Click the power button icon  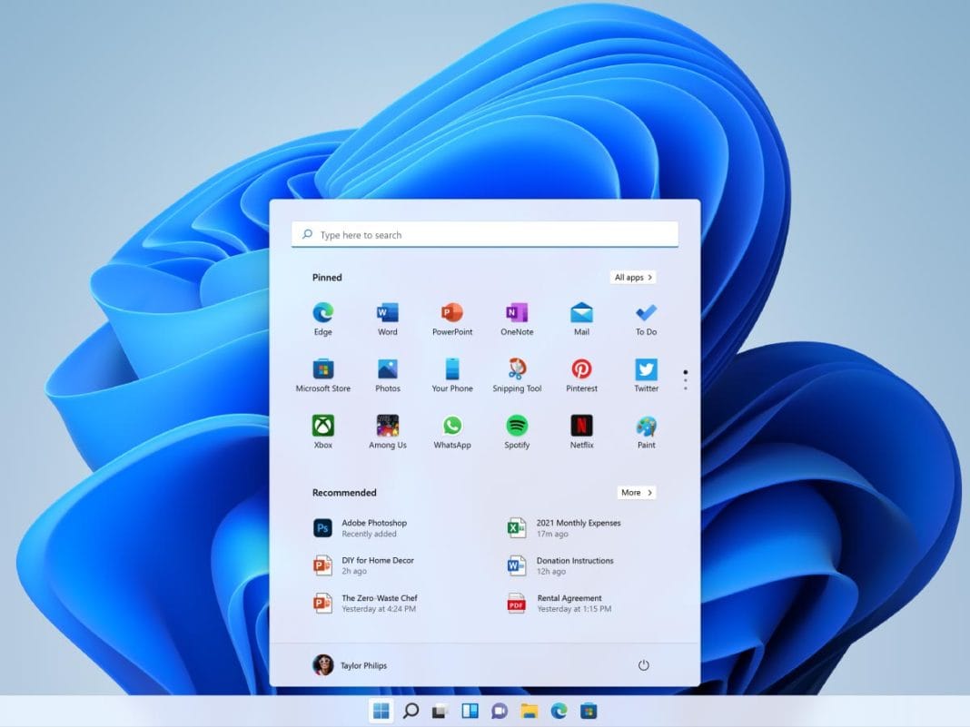tap(643, 665)
